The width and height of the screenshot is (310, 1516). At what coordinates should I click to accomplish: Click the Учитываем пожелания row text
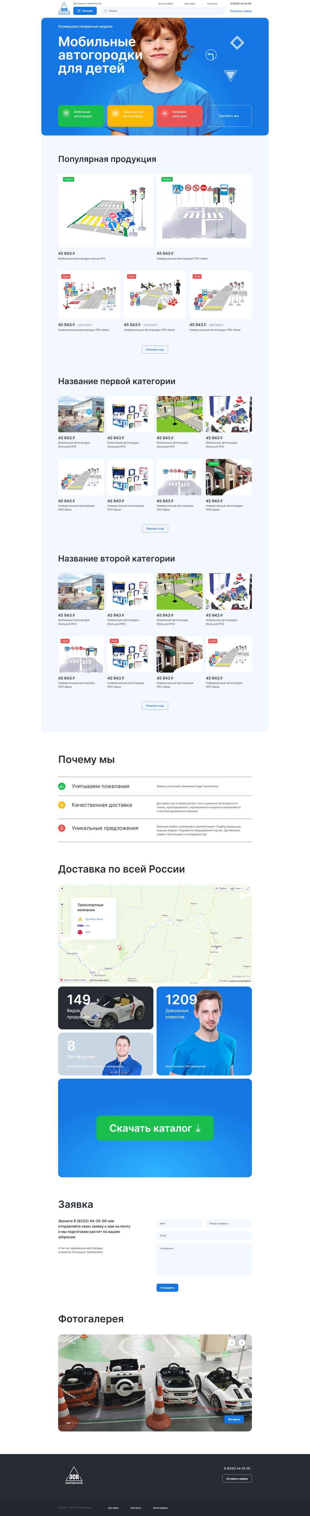pos(100,786)
